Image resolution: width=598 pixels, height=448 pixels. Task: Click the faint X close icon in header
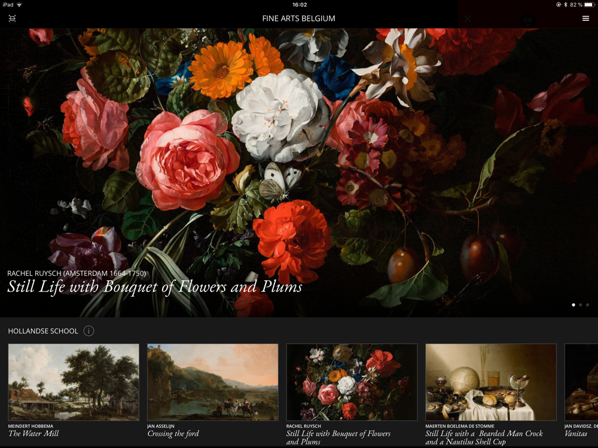pos(468,19)
